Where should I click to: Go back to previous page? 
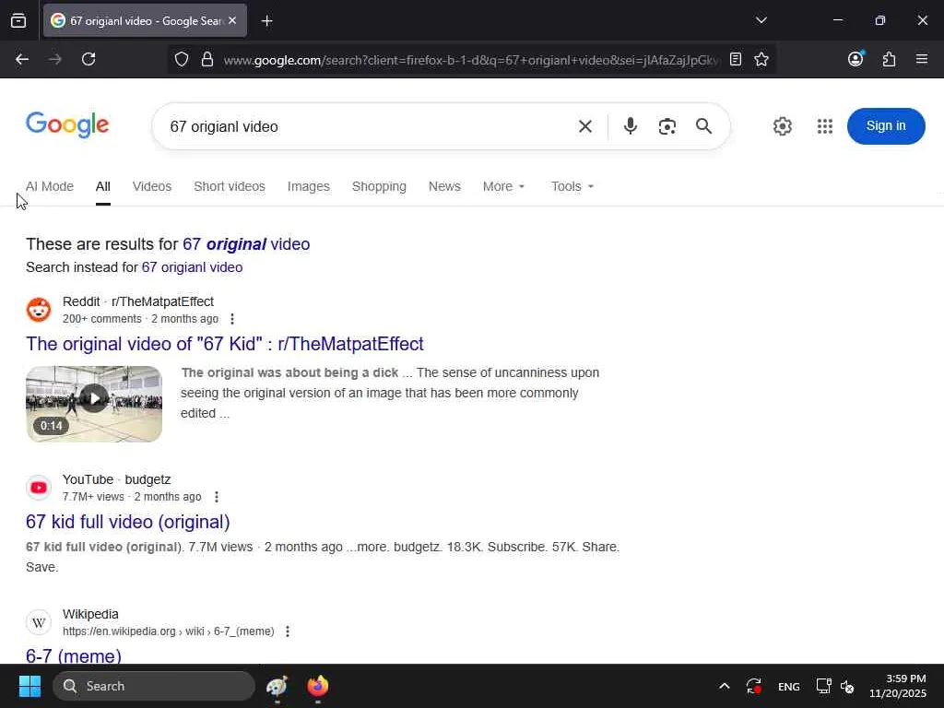(22, 59)
